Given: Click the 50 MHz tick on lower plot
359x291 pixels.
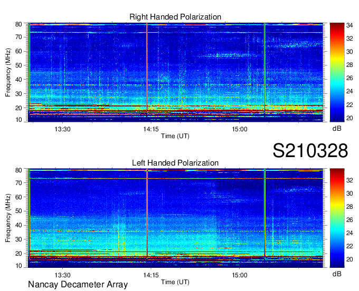Looking at the screenshot, I should tap(18, 211).
